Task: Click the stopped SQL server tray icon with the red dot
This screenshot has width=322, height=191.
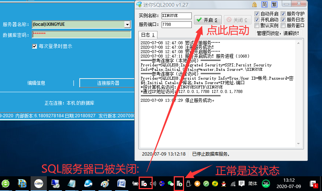Action: pos(144,184)
